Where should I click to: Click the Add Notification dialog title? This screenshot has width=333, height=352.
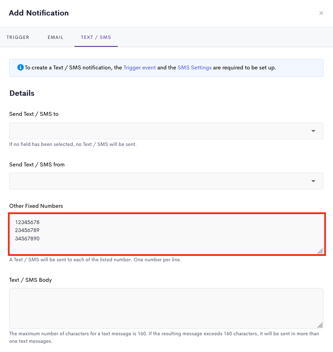(x=39, y=13)
